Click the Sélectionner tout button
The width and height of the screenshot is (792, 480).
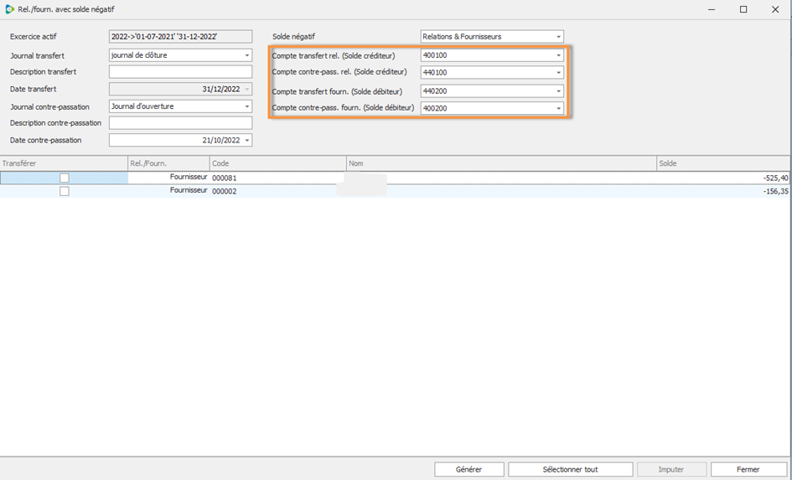570,469
